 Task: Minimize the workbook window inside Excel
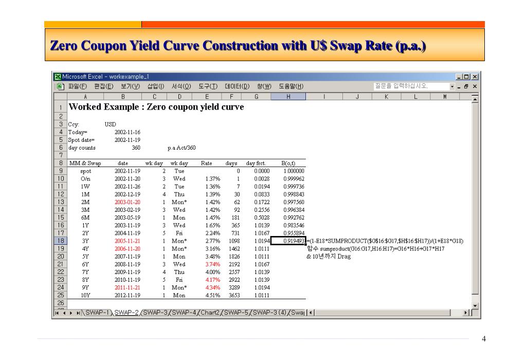tap(459, 86)
